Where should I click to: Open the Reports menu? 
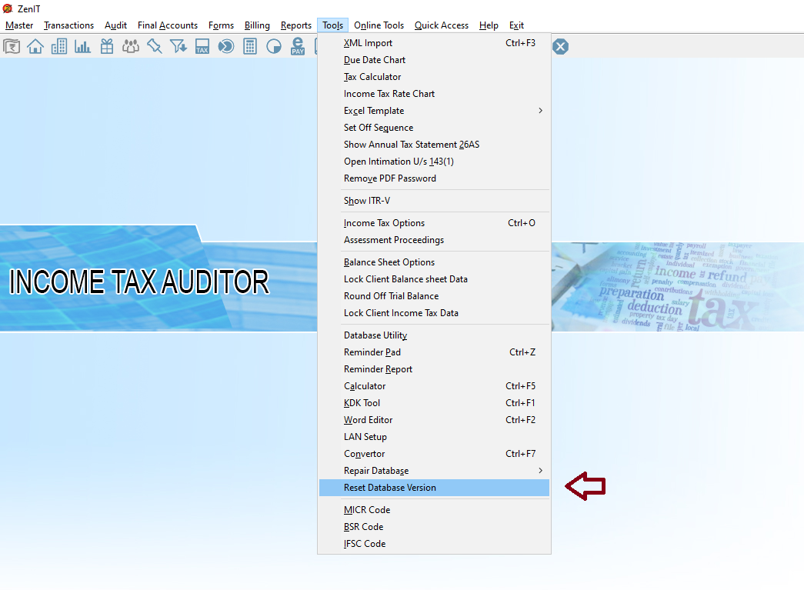pos(296,25)
